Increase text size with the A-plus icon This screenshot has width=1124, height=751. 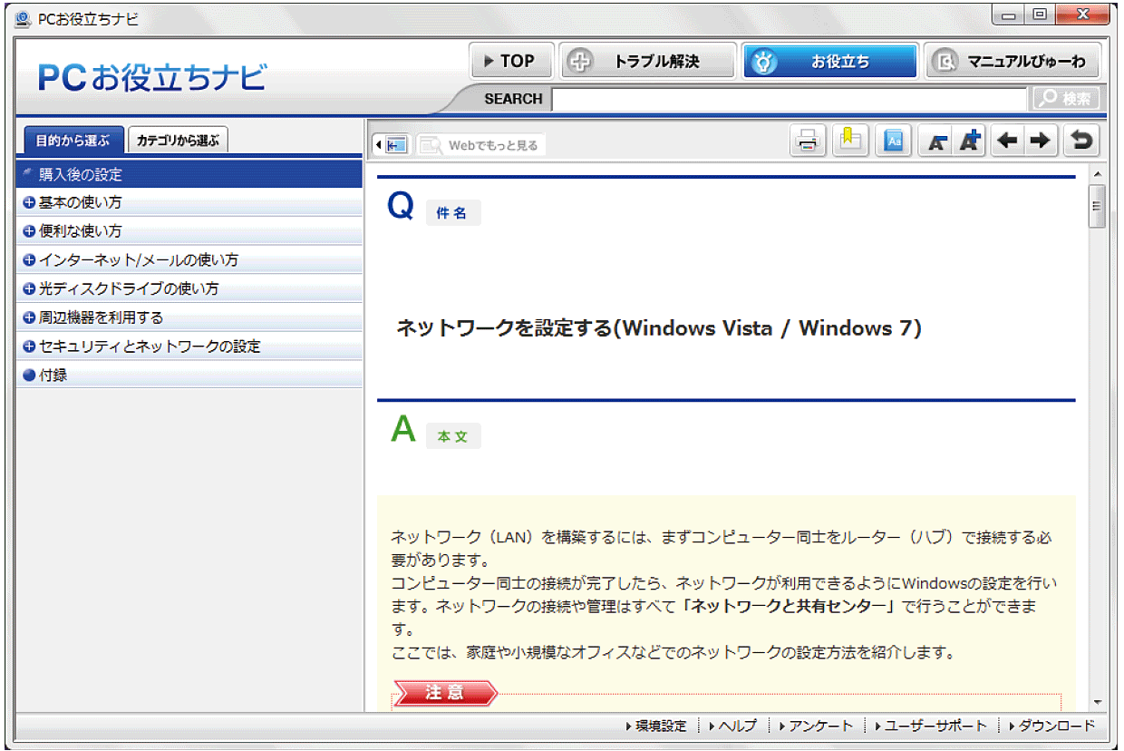tap(970, 141)
